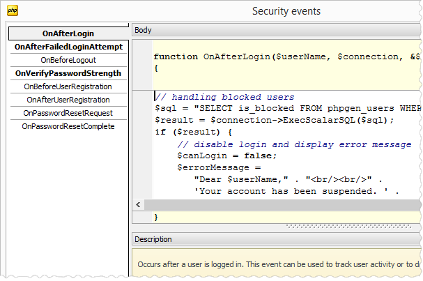Select the OnPasswordResetRequest event
Viewport: 423px width, 281px height.
pos(68,113)
